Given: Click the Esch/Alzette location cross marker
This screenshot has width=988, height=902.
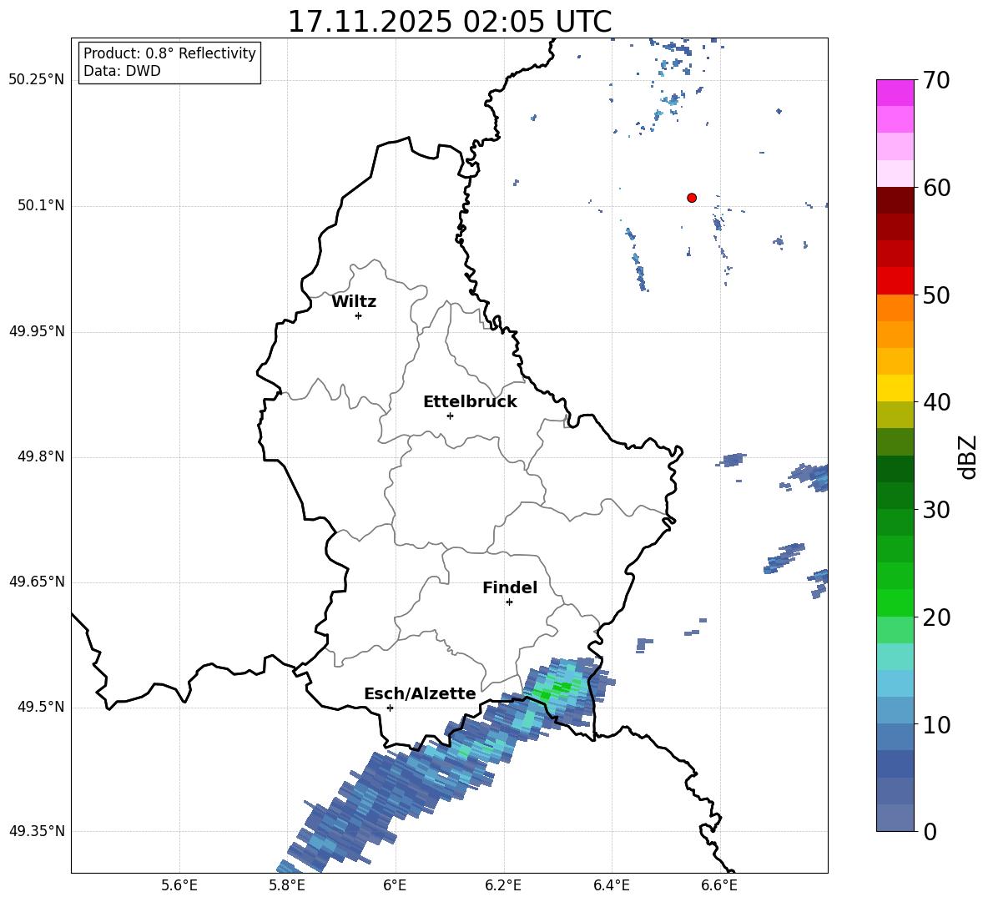Looking at the screenshot, I should 390,708.
